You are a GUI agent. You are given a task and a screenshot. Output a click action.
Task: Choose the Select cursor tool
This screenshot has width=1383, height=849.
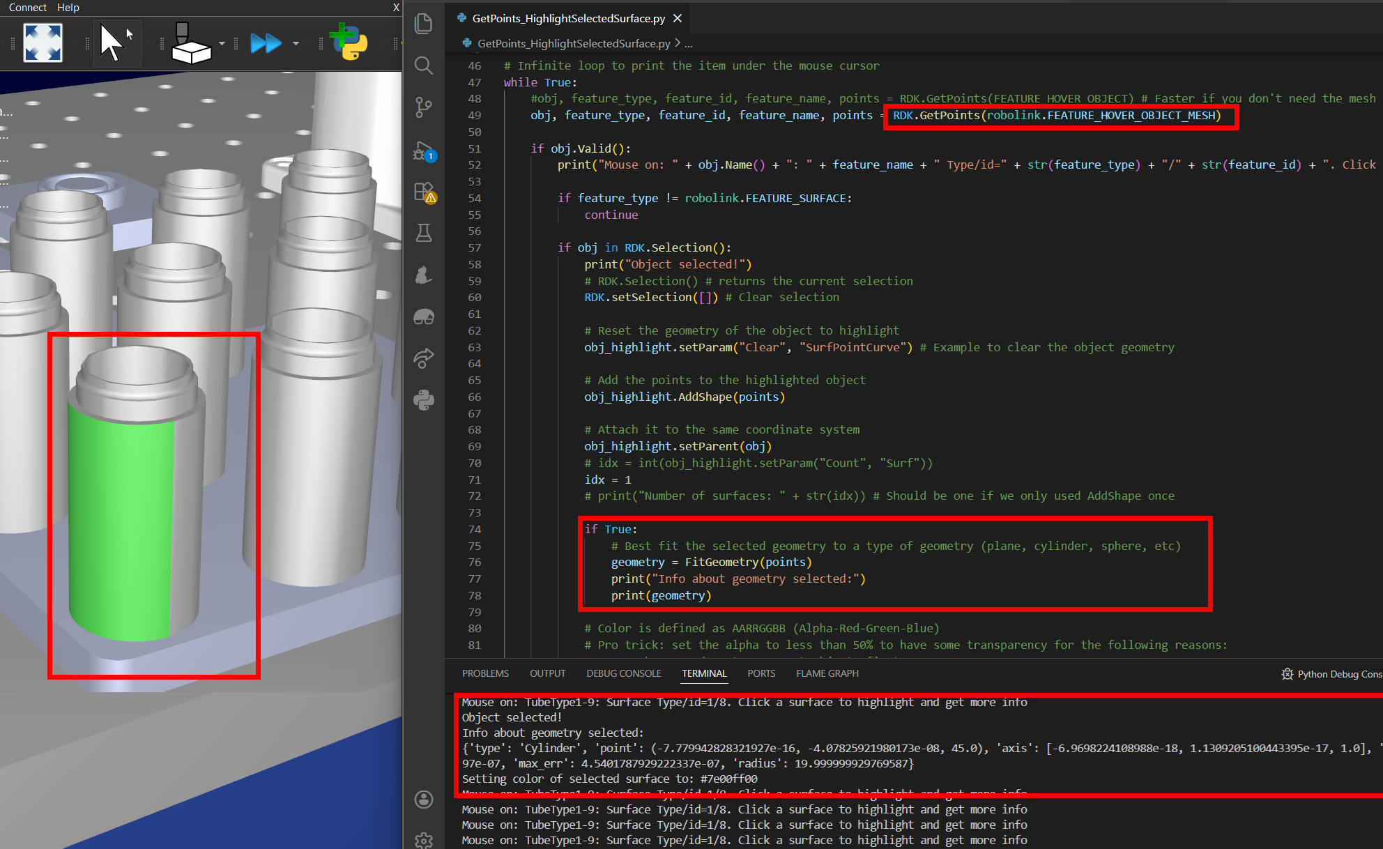tap(115, 43)
